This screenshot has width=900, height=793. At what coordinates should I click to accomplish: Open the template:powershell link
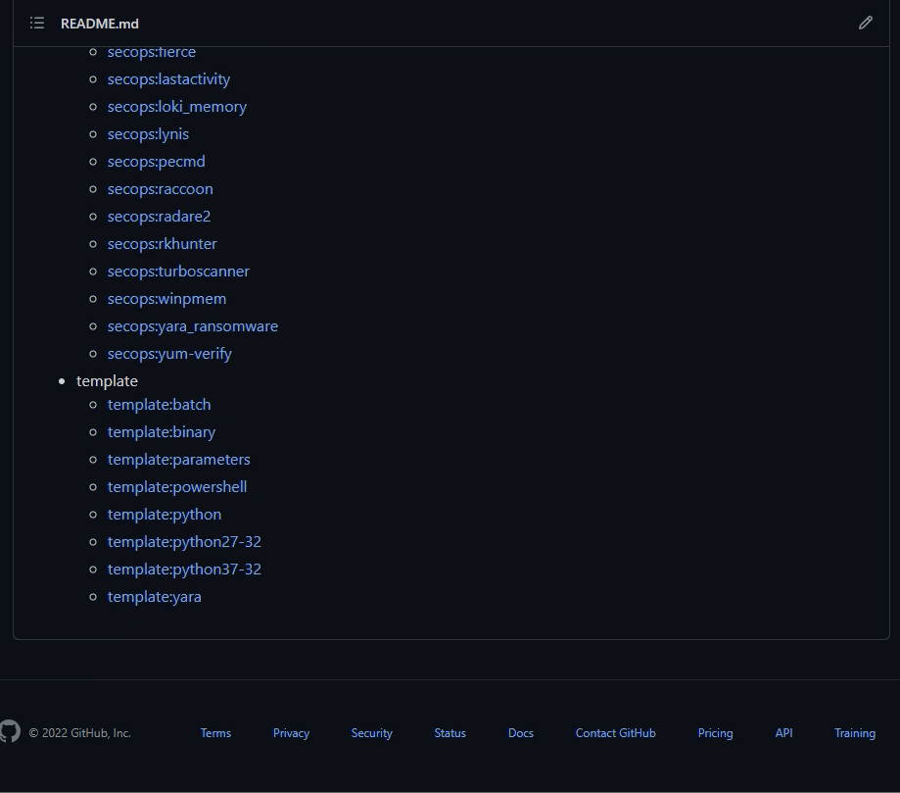[x=177, y=487]
